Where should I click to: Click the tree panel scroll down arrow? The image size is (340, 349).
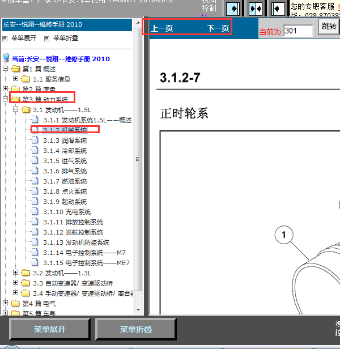click(x=138, y=309)
